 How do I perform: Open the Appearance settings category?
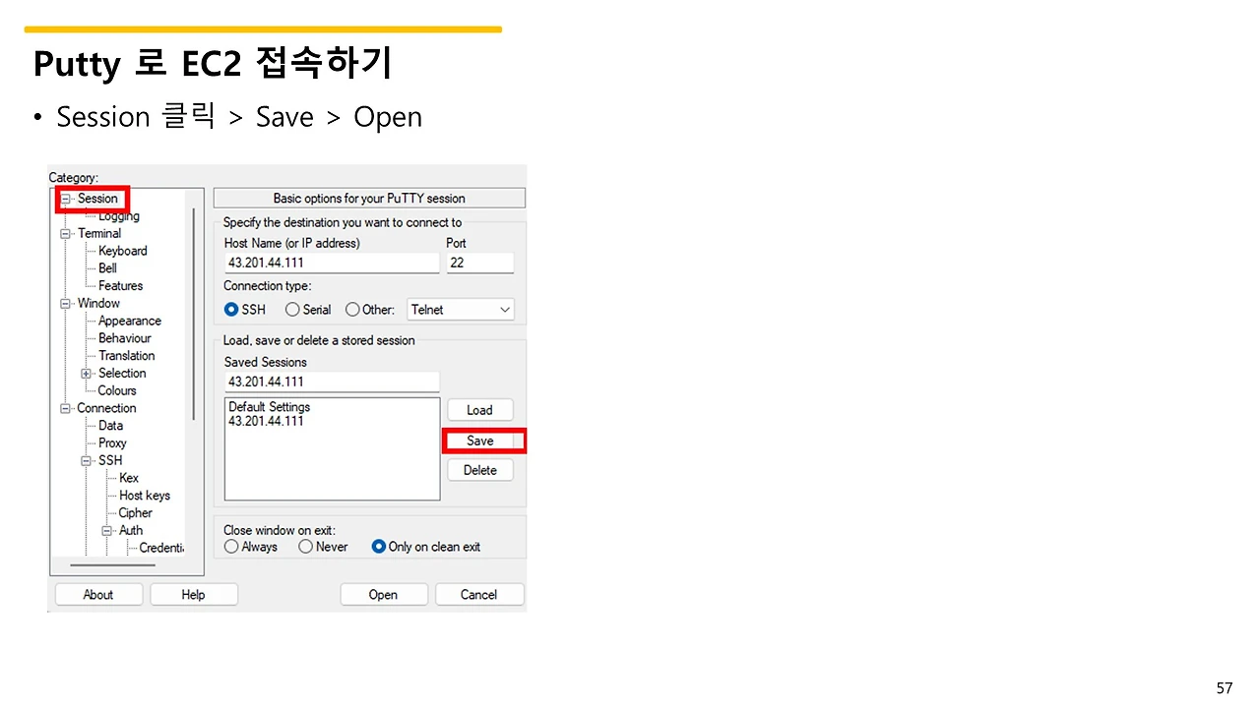[130, 322]
